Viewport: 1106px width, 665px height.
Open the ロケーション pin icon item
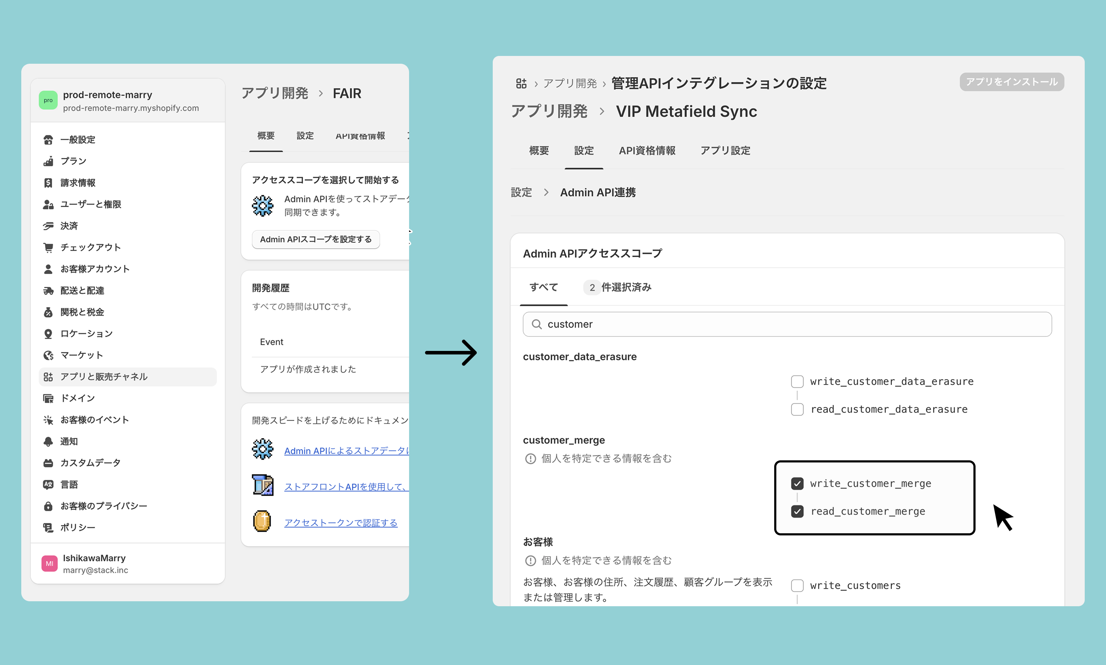point(48,334)
